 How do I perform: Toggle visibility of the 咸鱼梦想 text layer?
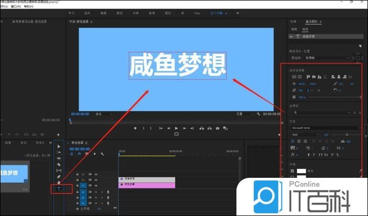pyautogui.click(x=291, y=37)
